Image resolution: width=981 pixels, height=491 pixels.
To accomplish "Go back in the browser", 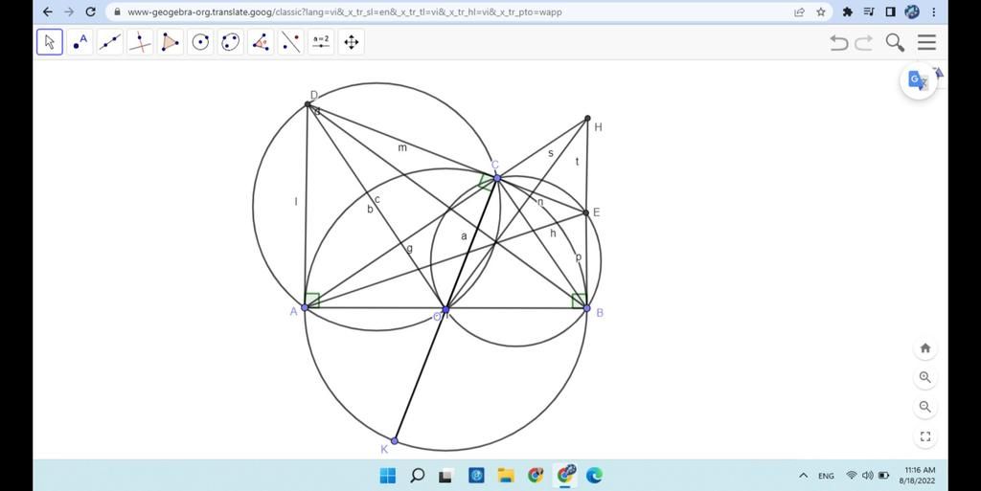I will (48, 11).
